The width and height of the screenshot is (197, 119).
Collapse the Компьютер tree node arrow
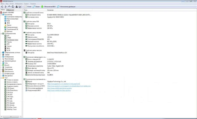click(1, 15)
